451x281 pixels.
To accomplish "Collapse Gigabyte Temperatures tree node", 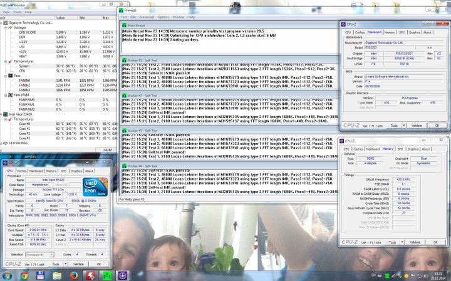I will click(6, 61).
